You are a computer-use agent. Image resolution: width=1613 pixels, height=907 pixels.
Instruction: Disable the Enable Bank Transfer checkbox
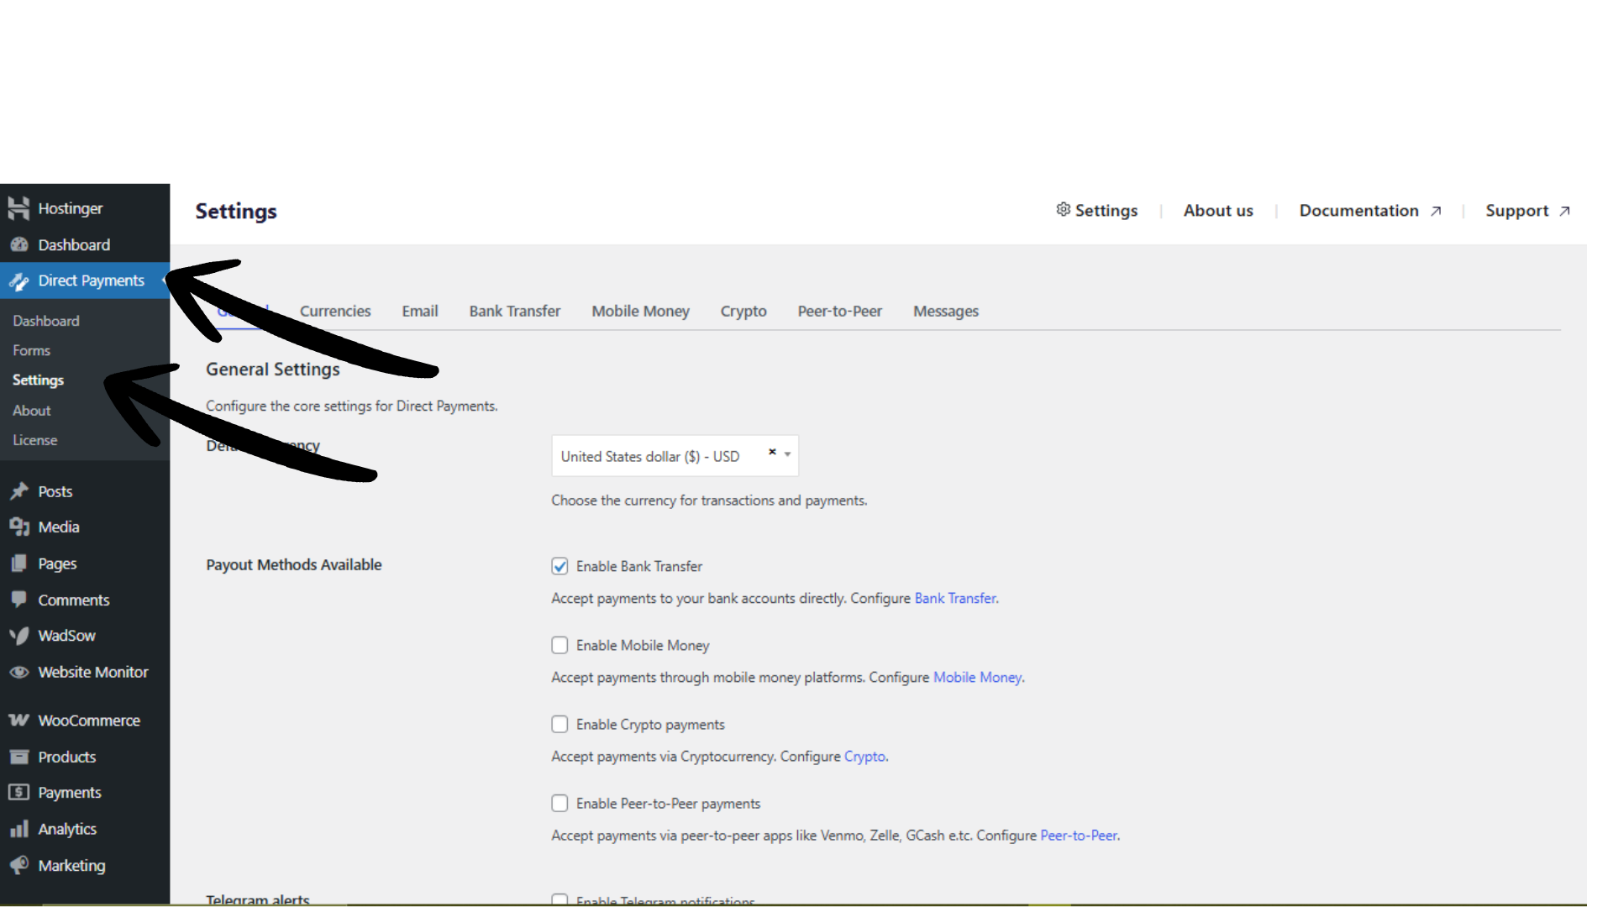560,566
